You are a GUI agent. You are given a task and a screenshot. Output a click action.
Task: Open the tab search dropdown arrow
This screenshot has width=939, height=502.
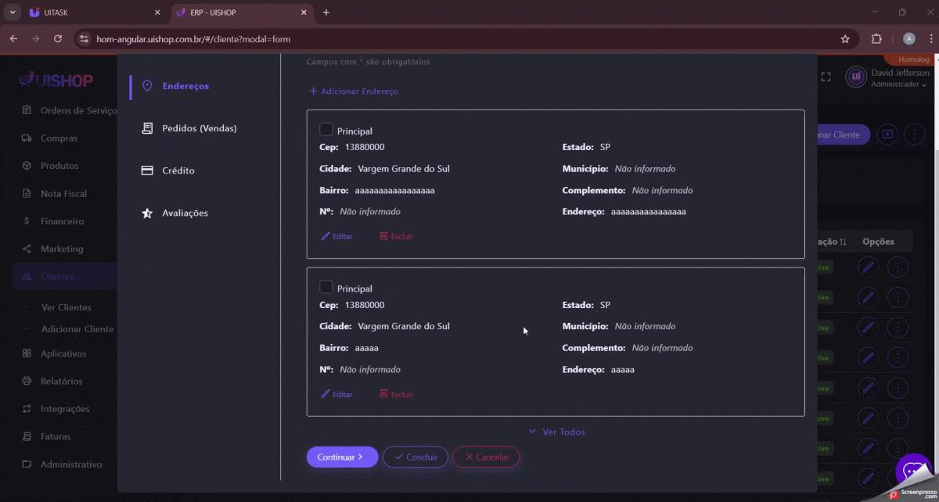(x=13, y=13)
